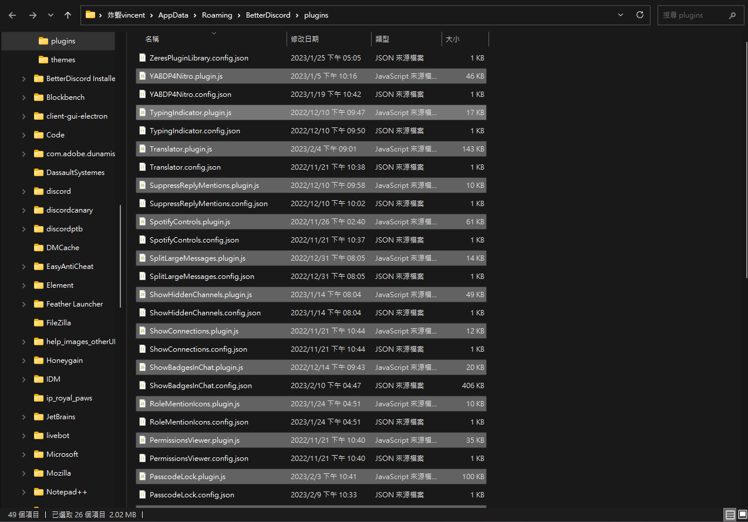Image resolution: width=748 pixels, height=522 pixels.
Task: Click the back navigation arrow
Action: tap(12, 15)
